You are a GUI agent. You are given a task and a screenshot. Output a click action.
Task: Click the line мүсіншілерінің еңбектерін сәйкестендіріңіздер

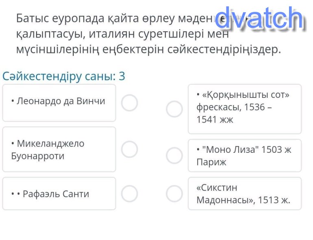point(149,49)
